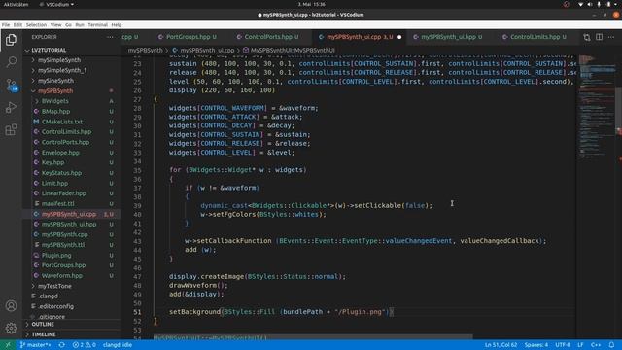Switch to master branch indicator
Image resolution: width=622 pixels, height=350 pixels.
(x=36, y=345)
